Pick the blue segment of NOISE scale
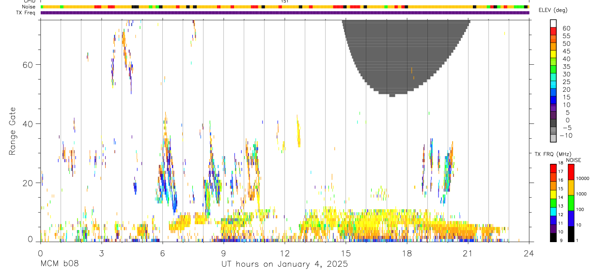 pos(571,218)
